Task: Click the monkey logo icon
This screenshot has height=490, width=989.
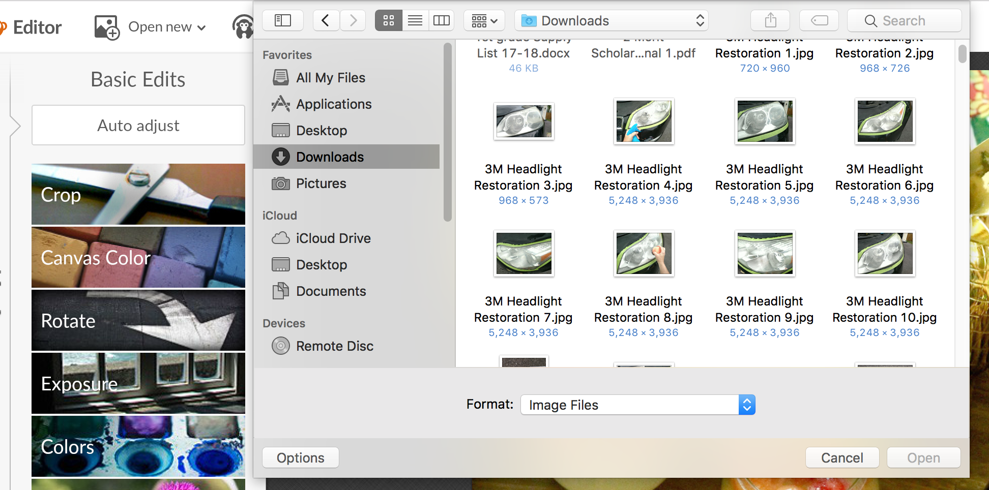Action: [x=243, y=26]
